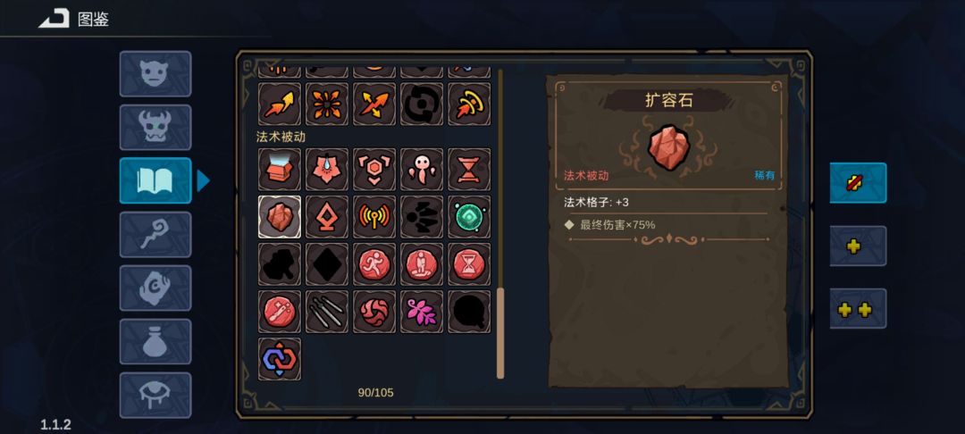The height and width of the screenshot is (434, 965).
Task: Open the staff weapons category
Action: 155,234
